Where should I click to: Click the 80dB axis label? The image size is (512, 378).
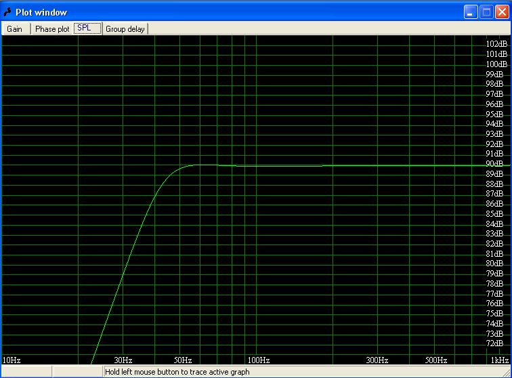click(494, 263)
